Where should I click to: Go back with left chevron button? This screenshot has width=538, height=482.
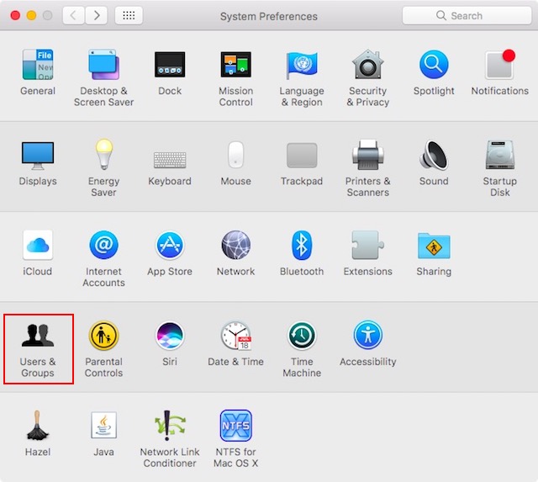[x=73, y=15]
